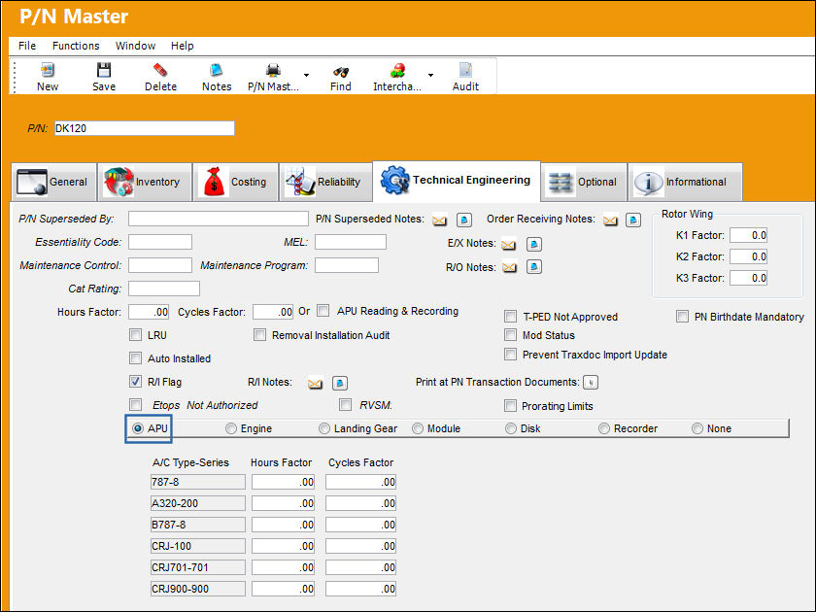This screenshot has width=816, height=612.
Task: Click the Delete toolbar icon
Action: pyautogui.click(x=160, y=70)
